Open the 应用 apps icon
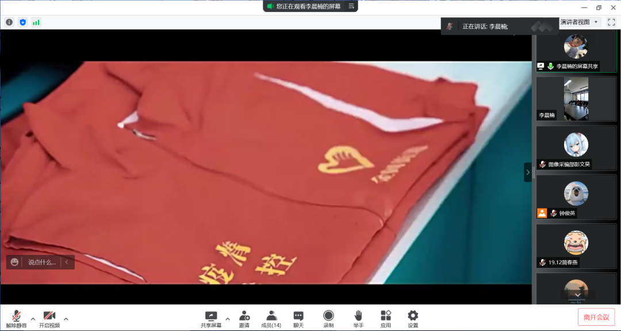621x331 pixels. coord(385,315)
